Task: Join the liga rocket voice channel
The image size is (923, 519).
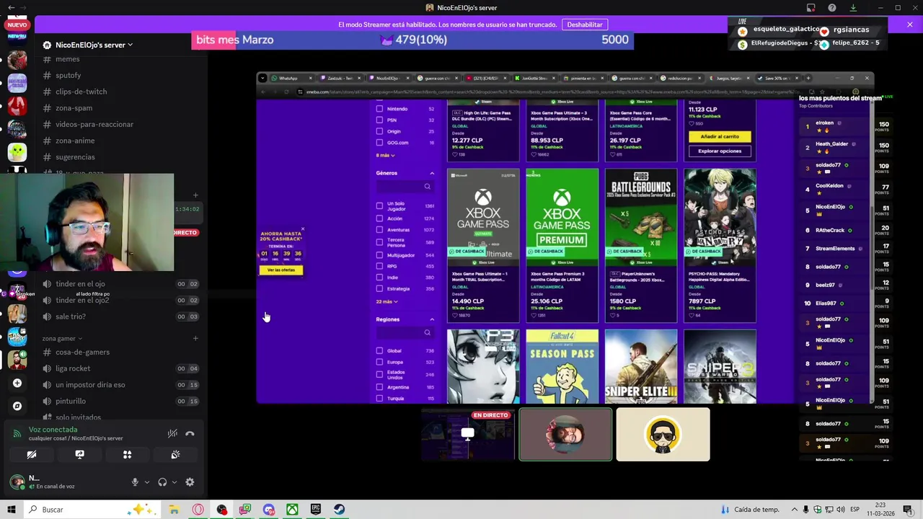Action: (x=73, y=368)
